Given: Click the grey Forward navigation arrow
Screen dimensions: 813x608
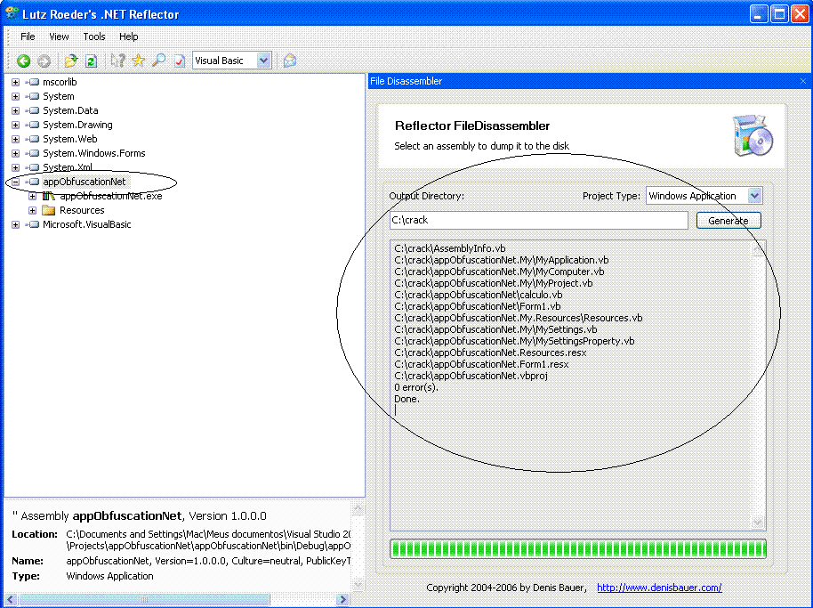Looking at the screenshot, I should (44, 61).
